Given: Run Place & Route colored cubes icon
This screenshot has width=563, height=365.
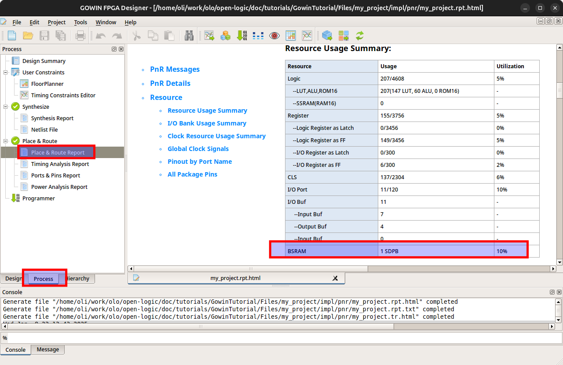Looking at the screenshot, I should coord(226,36).
